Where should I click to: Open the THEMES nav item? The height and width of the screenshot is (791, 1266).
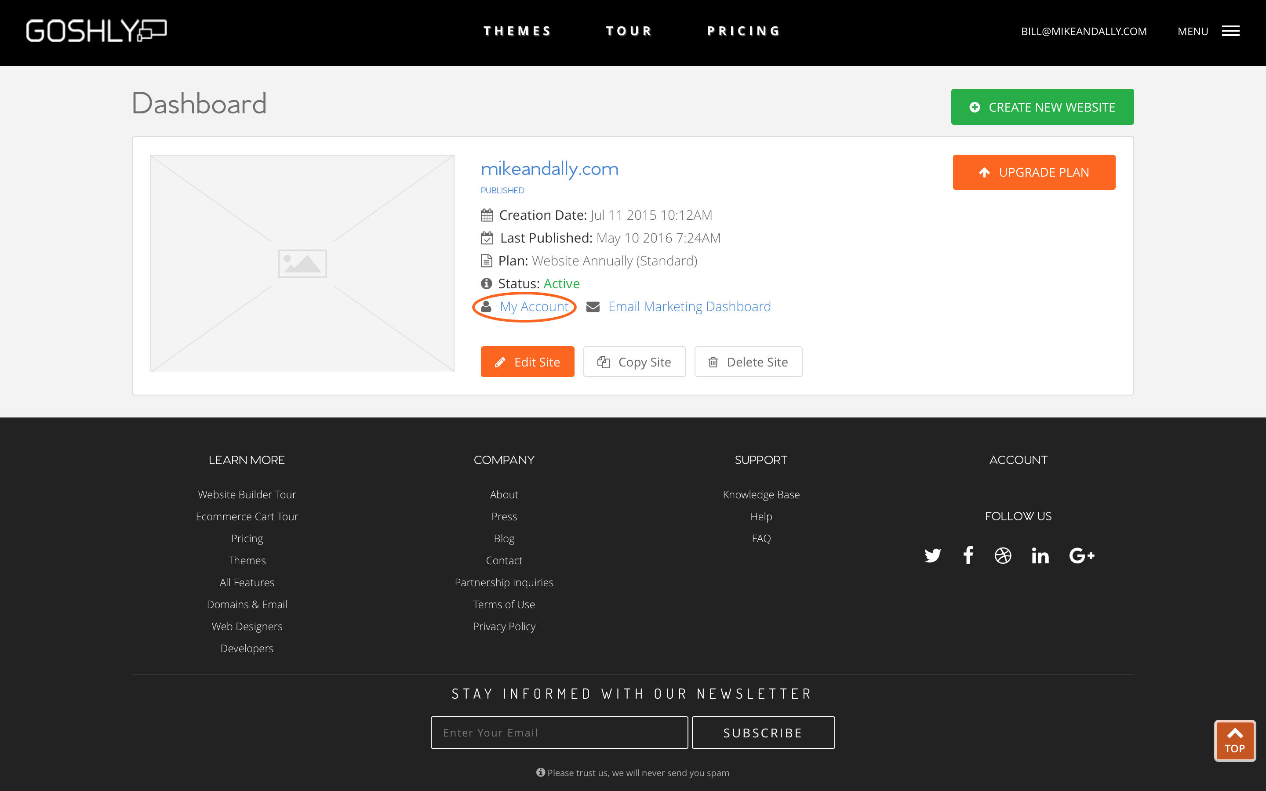pos(517,31)
